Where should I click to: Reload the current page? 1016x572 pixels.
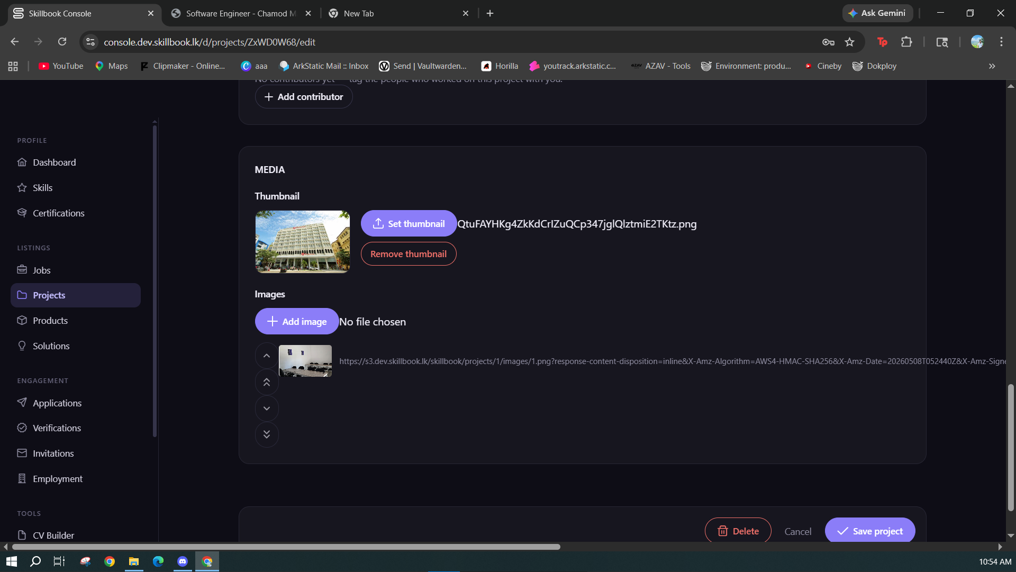[x=62, y=42]
